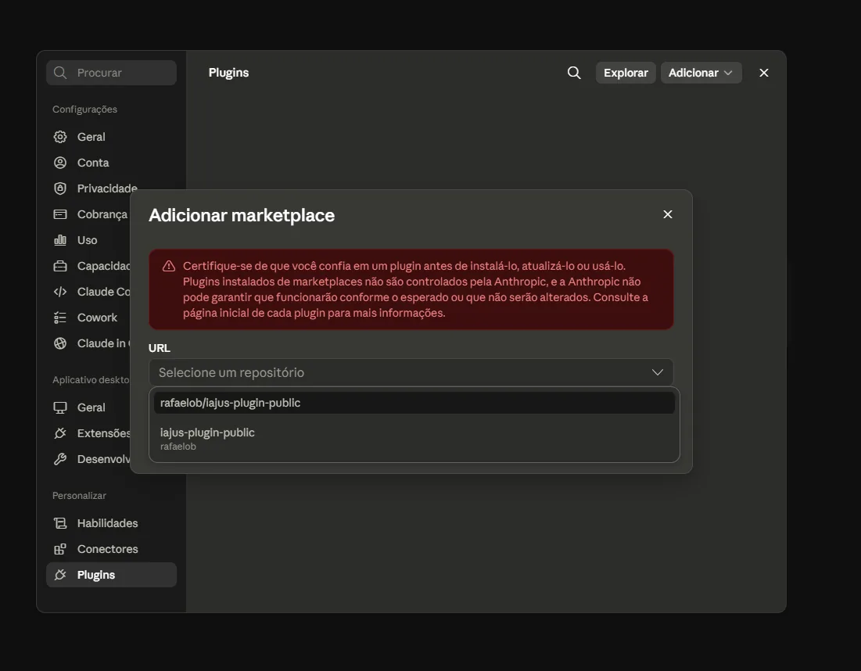
Task: Open the Selecione um repositório combo box
Action: (411, 372)
